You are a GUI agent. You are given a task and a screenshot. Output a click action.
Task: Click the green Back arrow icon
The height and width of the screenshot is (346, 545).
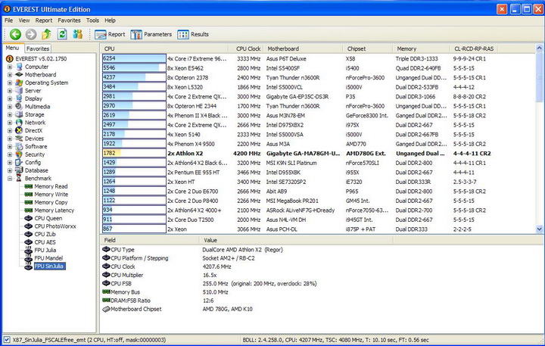coord(15,34)
